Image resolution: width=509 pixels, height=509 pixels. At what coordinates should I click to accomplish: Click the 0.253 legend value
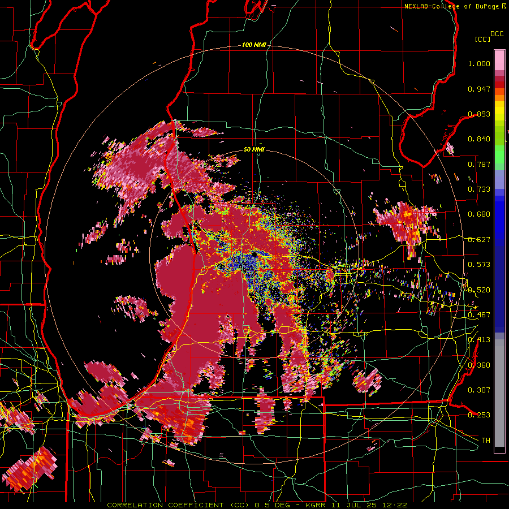coord(479,415)
